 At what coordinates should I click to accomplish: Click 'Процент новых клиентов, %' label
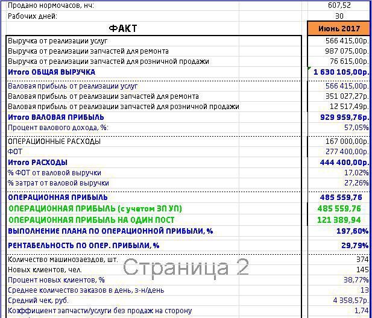(x=56, y=280)
